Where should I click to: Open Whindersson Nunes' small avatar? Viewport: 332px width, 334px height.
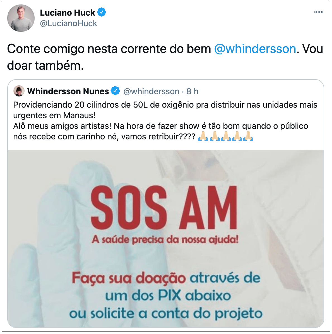(x=19, y=91)
